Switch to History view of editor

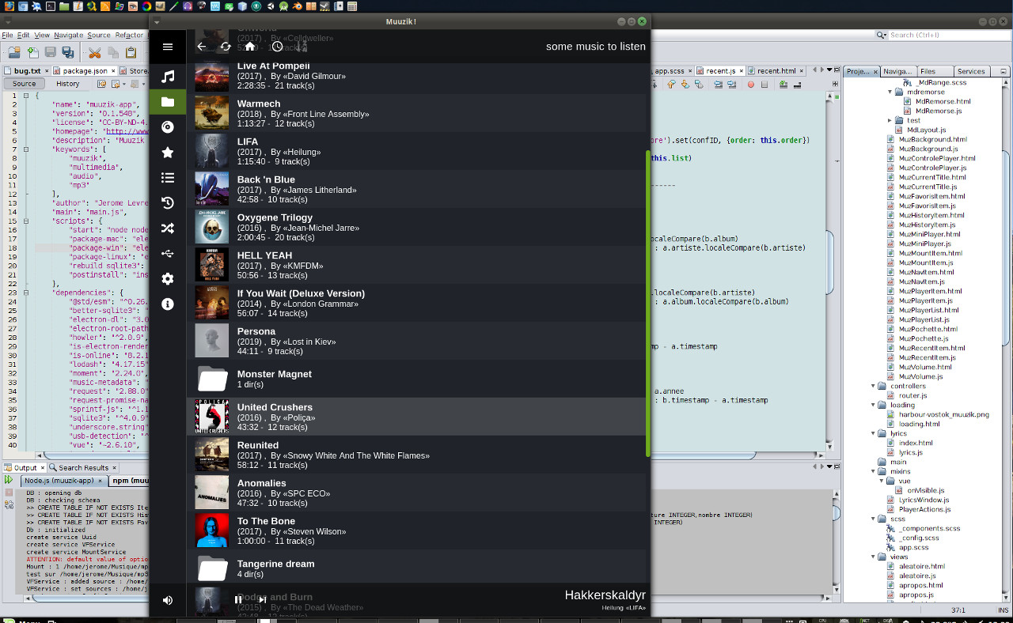[x=67, y=83]
